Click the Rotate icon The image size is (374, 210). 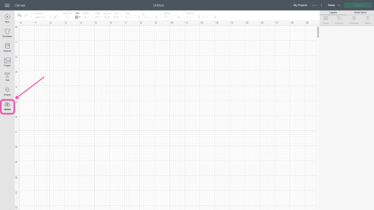click(165, 17)
